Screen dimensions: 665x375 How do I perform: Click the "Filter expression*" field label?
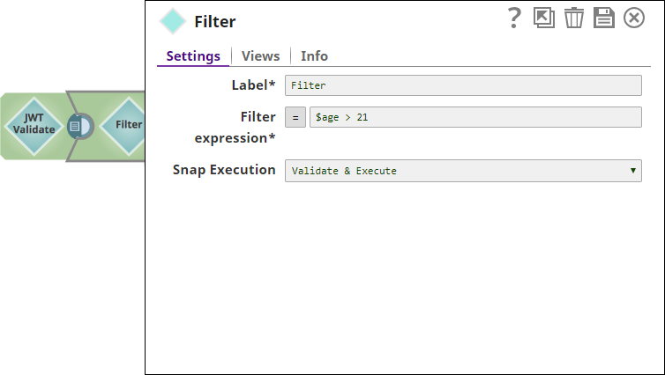point(235,127)
